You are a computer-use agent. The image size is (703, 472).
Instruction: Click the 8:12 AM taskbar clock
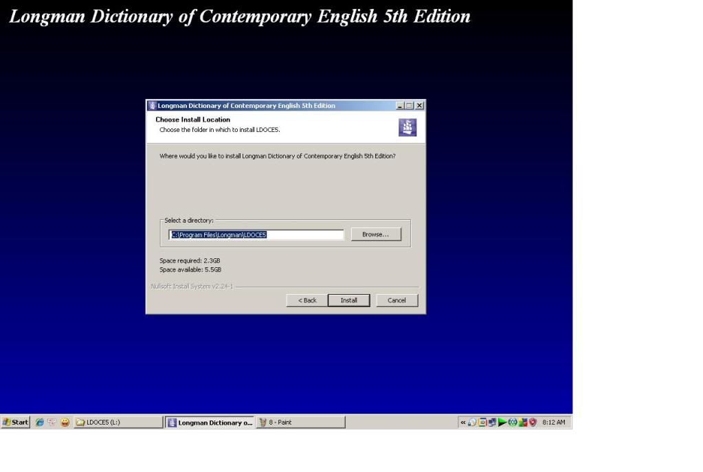coord(554,423)
